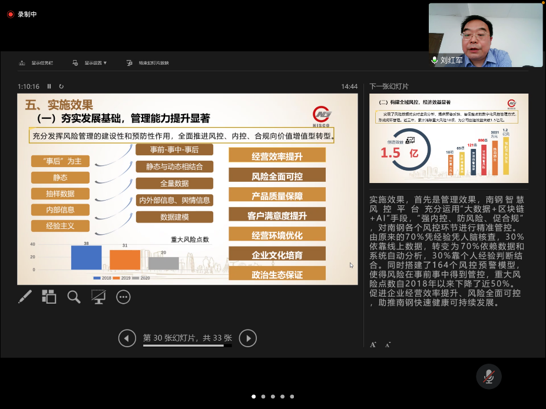
Task: Black out the slide show screen
Action: coord(98,297)
